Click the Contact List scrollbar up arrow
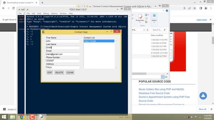 [116, 41]
